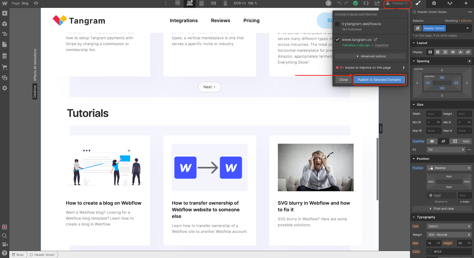Open 5+ issues to improve row
This screenshot has height=258, width=474.
tap(370, 68)
